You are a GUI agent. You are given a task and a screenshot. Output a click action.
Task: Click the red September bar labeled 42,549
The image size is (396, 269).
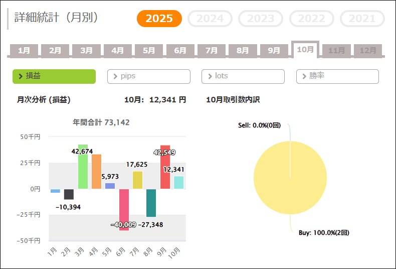pyautogui.click(x=165, y=167)
